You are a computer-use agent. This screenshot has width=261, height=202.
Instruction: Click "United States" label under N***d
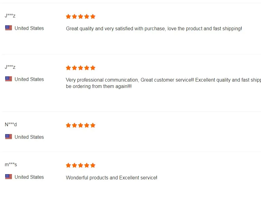(x=29, y=137)
